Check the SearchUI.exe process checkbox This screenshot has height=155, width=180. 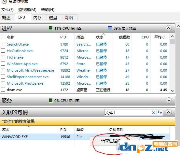pyautogui.click(x=3, y=44)
